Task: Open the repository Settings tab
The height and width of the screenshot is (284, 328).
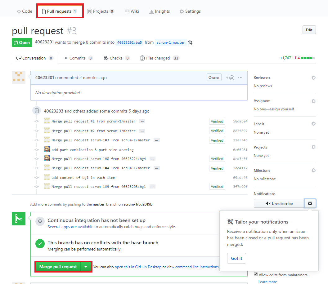Action: [x=190, y=11]
